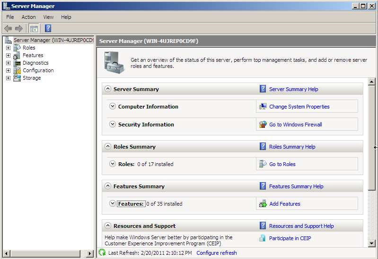Click the Configuration icon in tree
Image resolution: width=378 pixels, height=259 pixels.
tap(17, 70)
